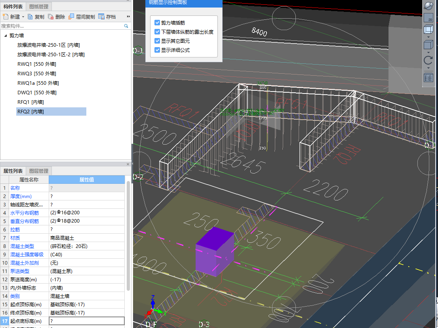Click the property list vertical scrollbar
The width and height of the screenshot is (438, 328).
(x=128, y=236)
